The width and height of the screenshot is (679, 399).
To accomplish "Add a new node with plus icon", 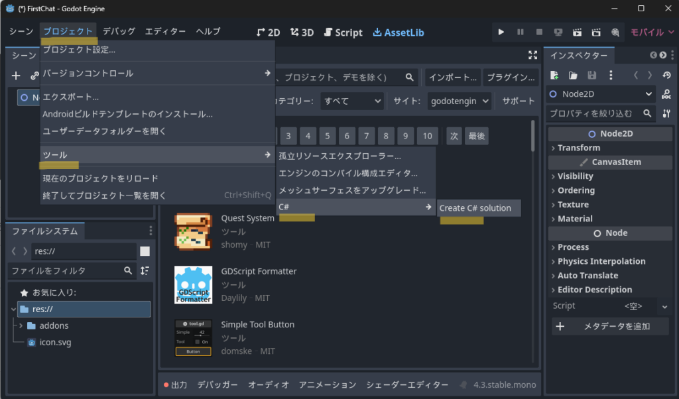I will tap(16, 76).
